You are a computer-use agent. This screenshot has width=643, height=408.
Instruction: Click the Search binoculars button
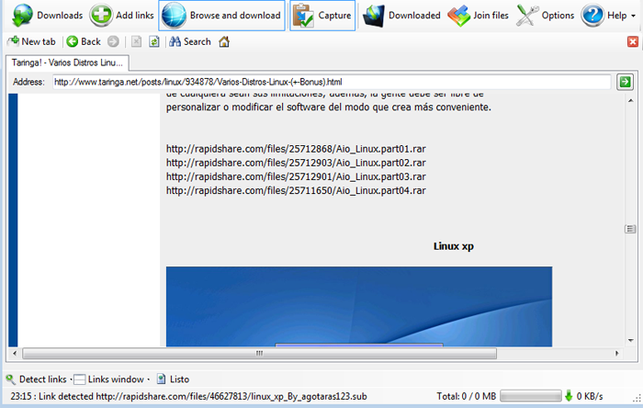[x=190, y=41]
